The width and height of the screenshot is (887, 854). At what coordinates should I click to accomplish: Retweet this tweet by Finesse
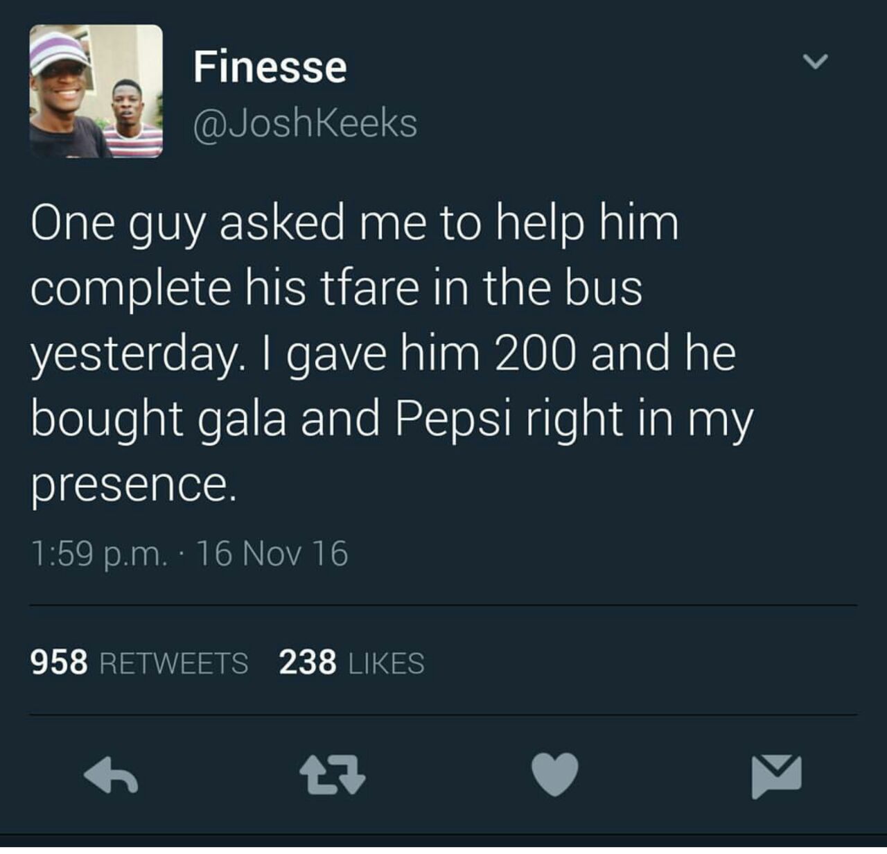pos(333,774)
